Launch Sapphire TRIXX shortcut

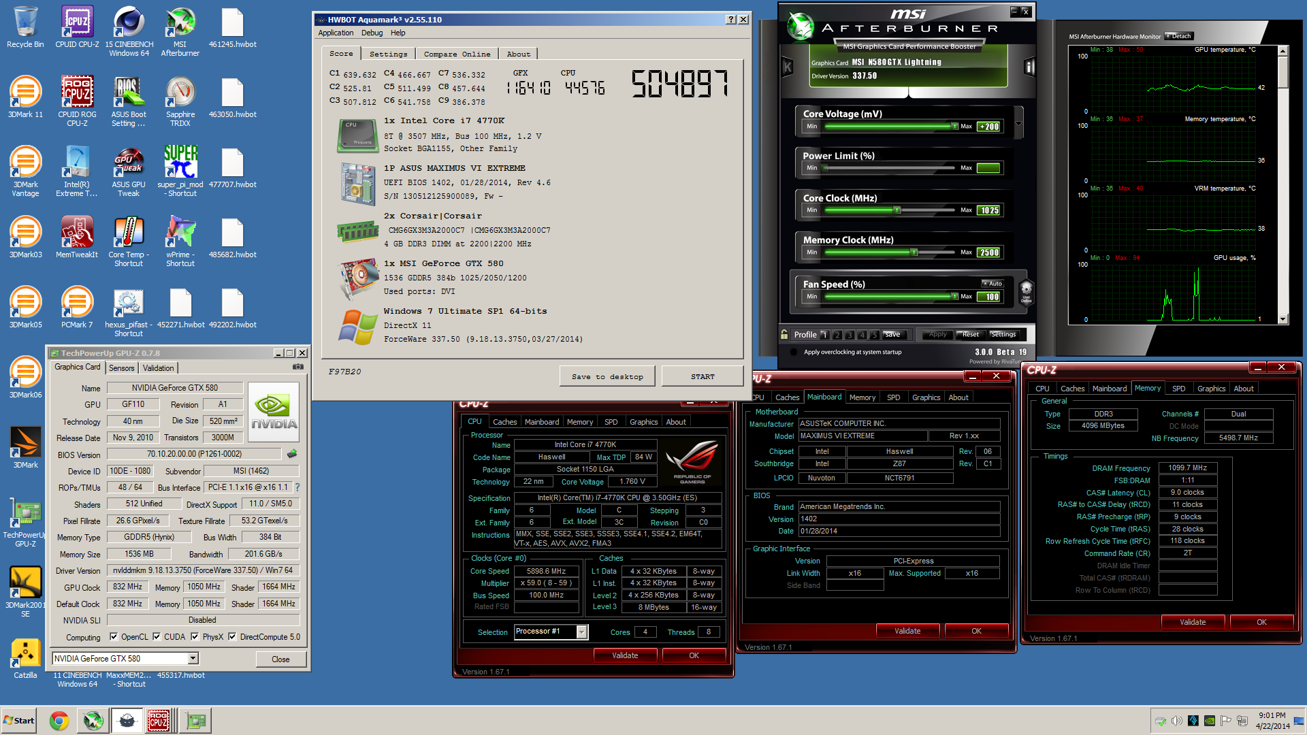click(x=180, y=101)
